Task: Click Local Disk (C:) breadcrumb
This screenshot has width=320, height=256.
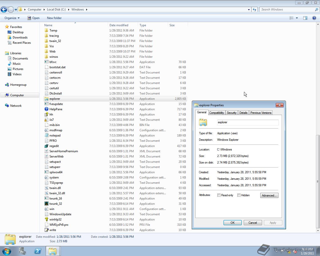Action: (x=56, y=9)
